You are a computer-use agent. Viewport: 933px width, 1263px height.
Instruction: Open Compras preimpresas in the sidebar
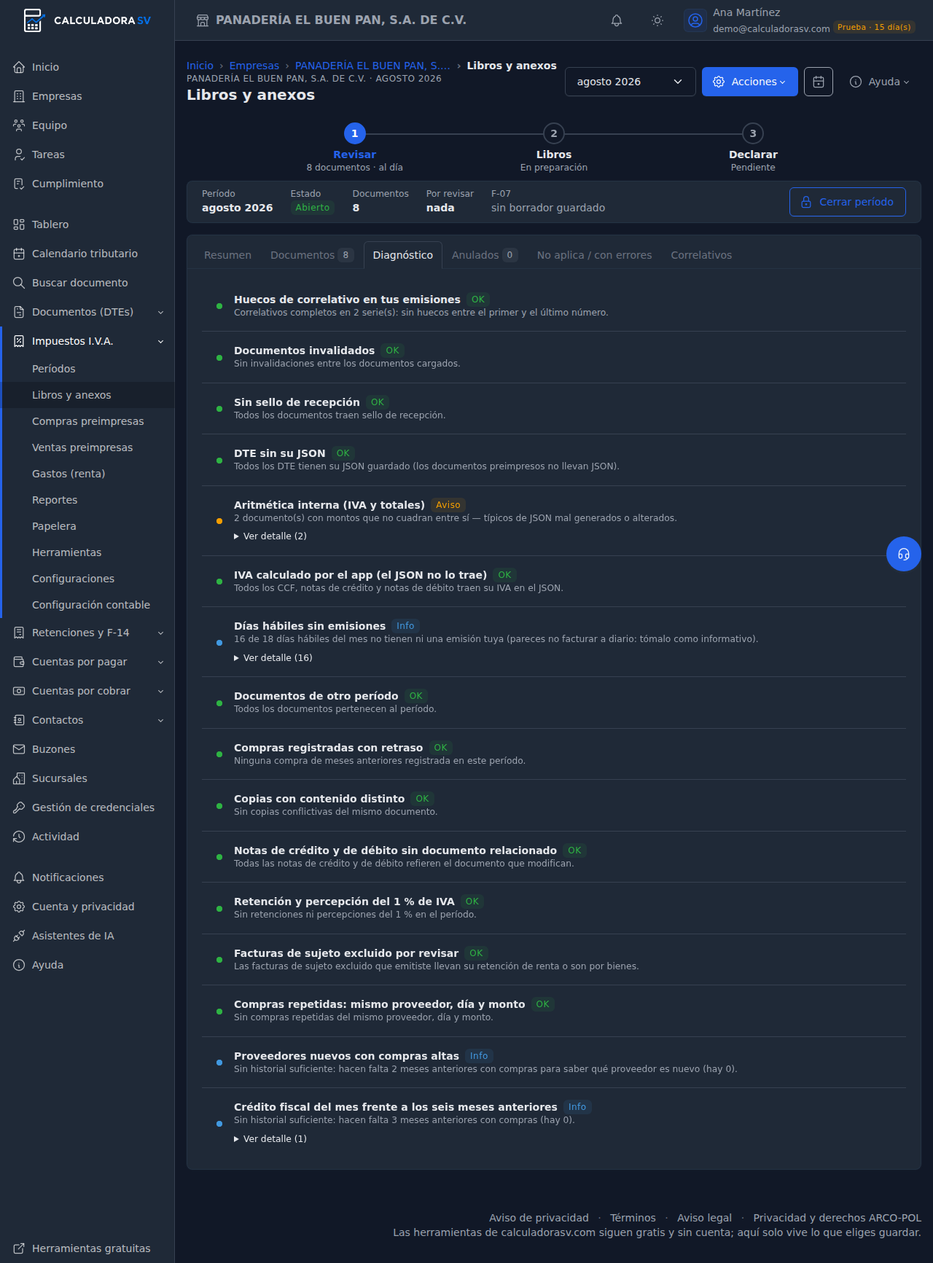(88, 421)
